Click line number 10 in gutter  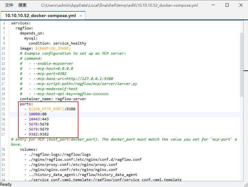pyautogui.click(x=3, y=48)
